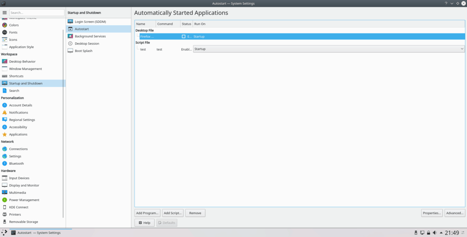Screen dimensions: 467x237
Task: Click window titlebar help question mark
Action: pyautogui.click(x=446, y=3)
